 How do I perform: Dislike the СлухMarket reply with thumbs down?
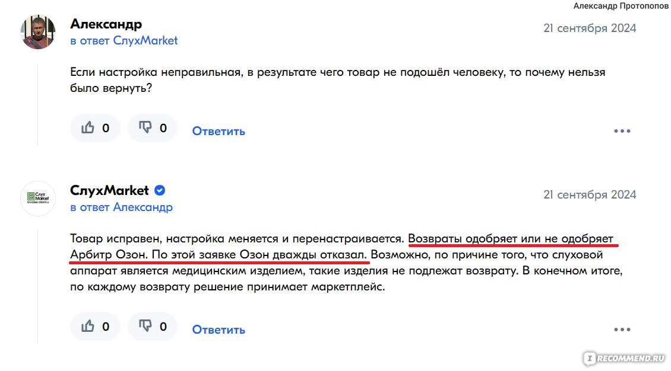coord(153,326)
